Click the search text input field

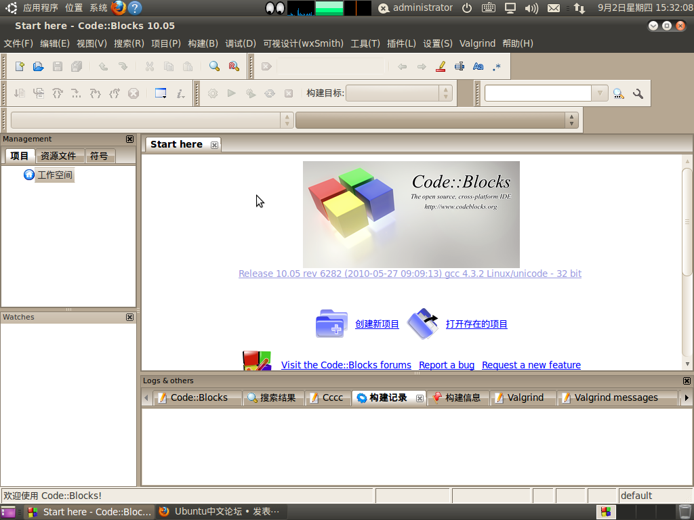(x=538, y=93)
